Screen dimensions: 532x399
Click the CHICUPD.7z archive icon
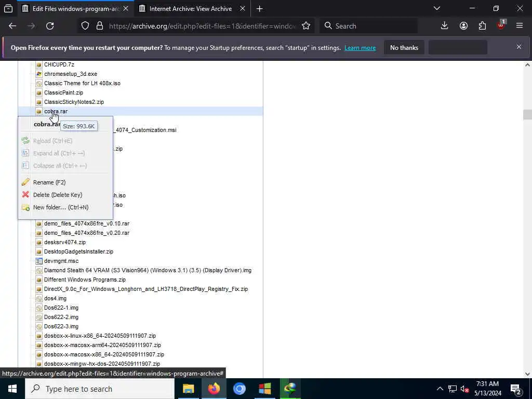[38, 64]
